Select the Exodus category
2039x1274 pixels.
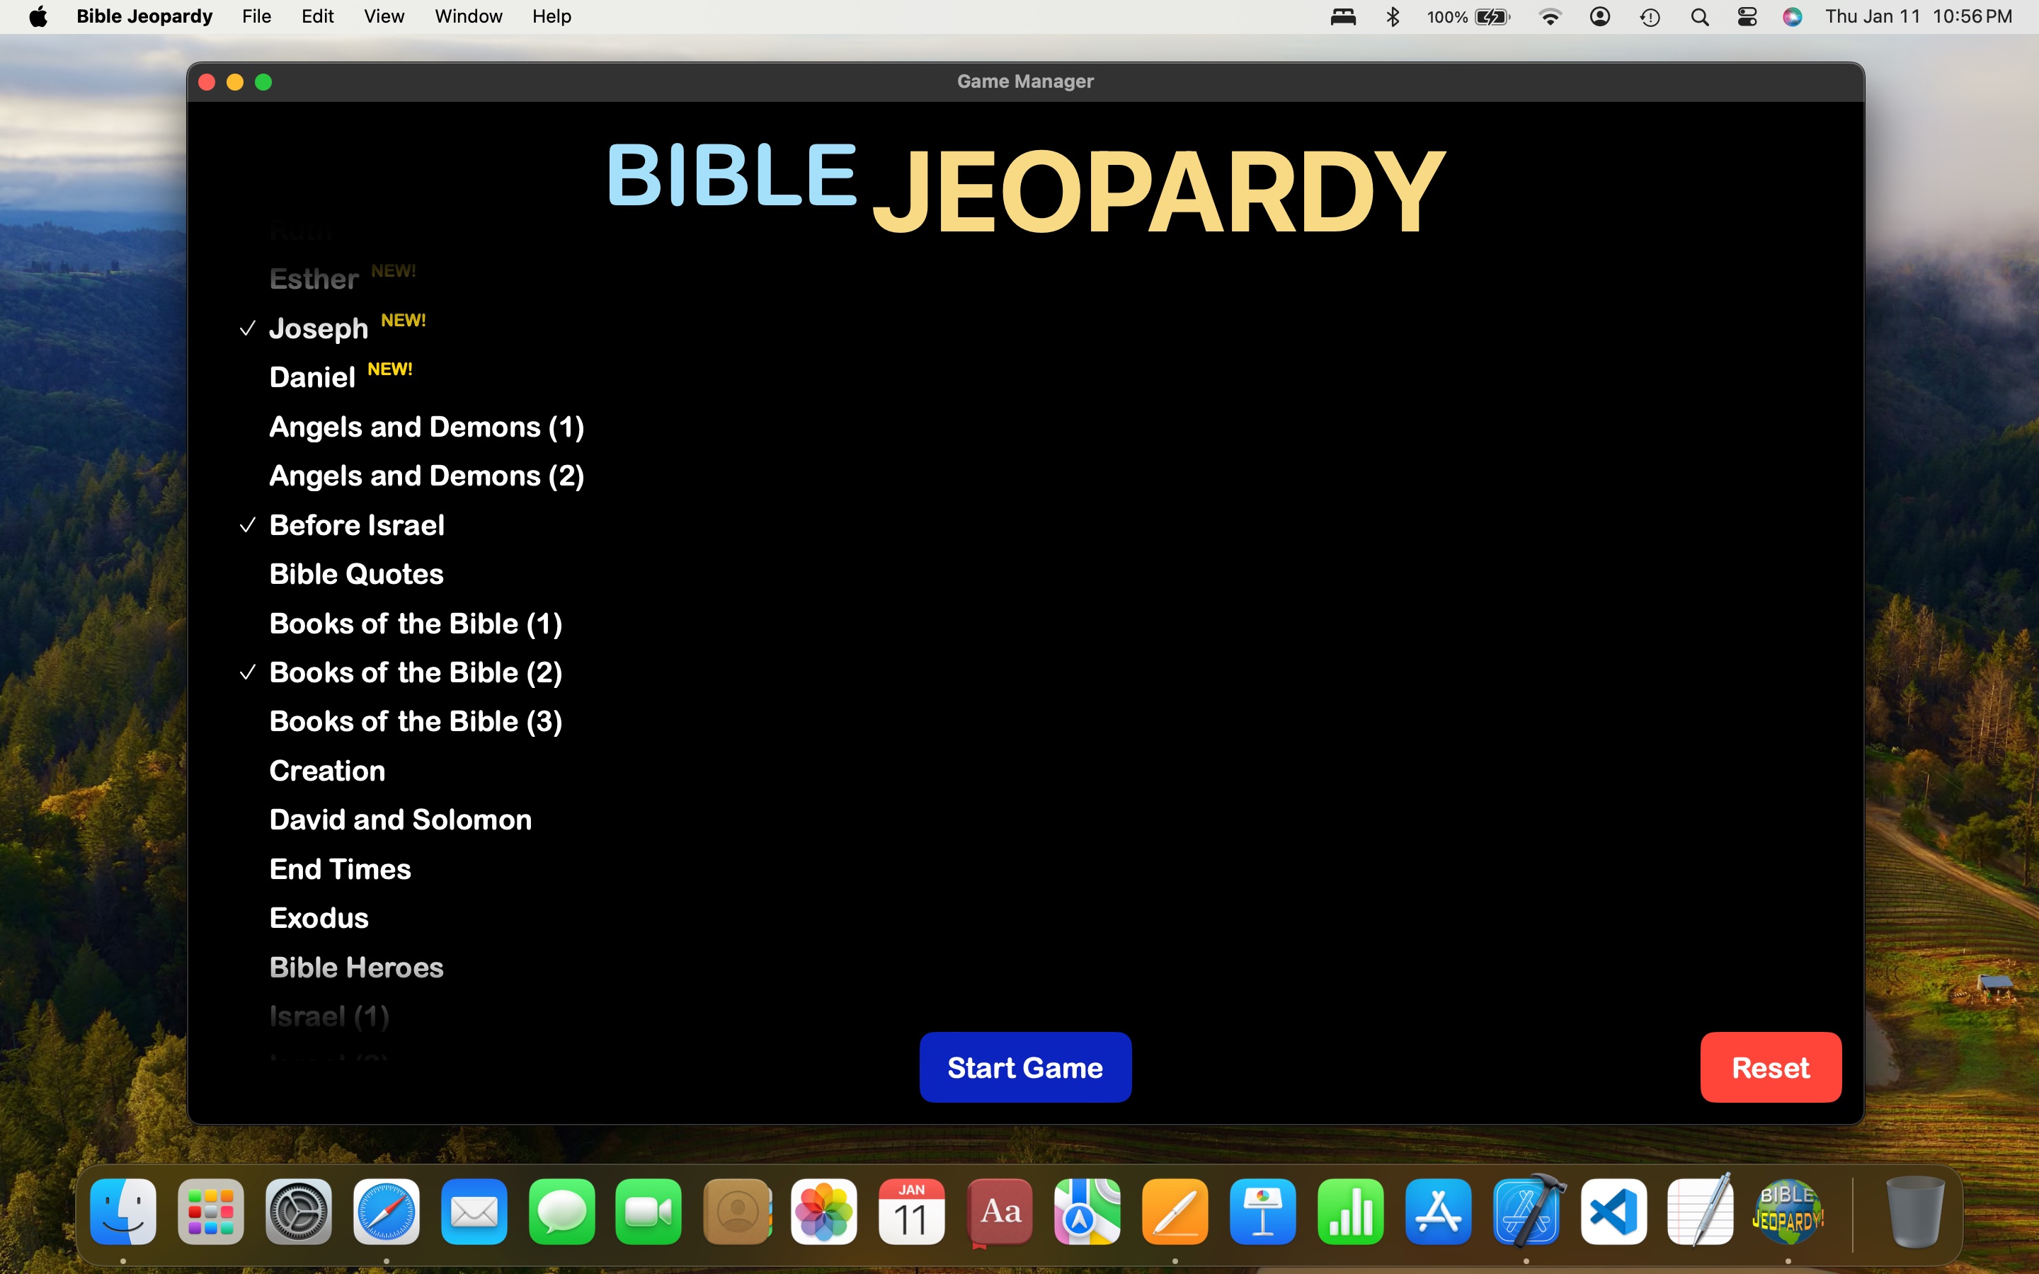(319, 917)
